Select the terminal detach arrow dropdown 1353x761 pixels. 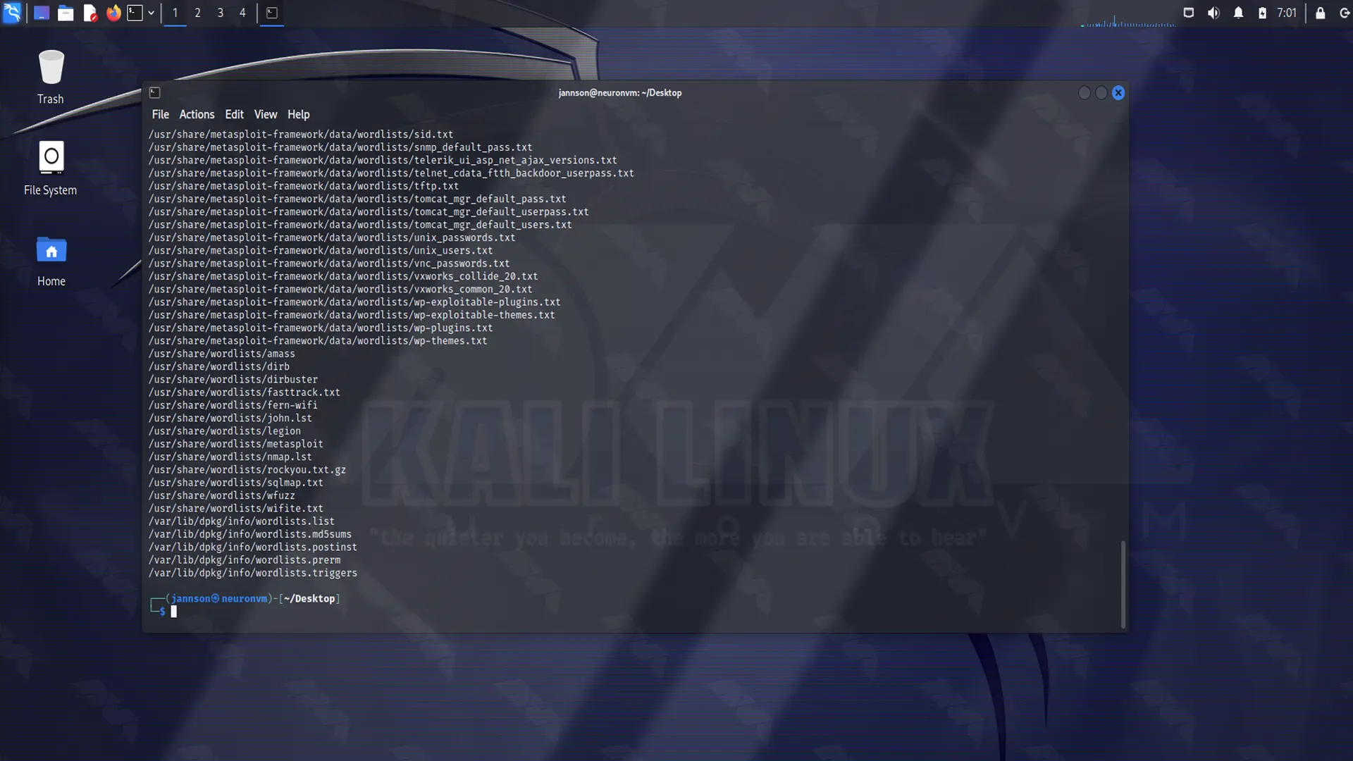tap(151, 12)
